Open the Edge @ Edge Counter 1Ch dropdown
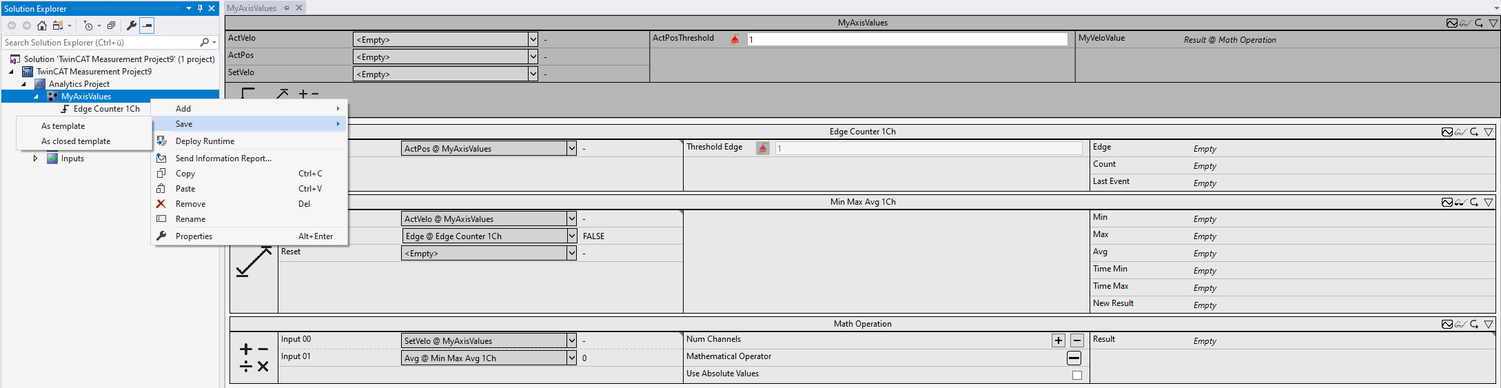 pos(571,236)
